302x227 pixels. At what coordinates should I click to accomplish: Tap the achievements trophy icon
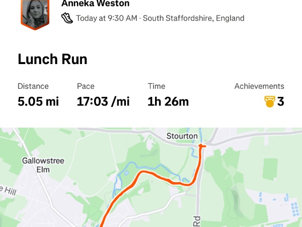click(270, 101)
